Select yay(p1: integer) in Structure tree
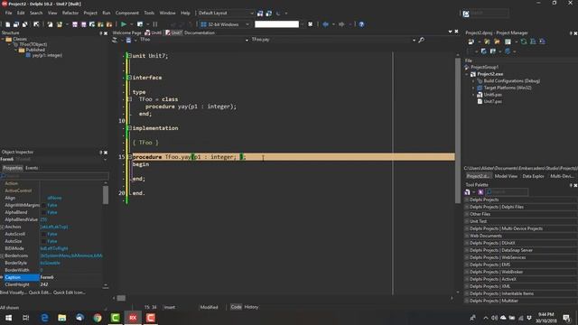The width and height of the screenshot is (578, 325). pyautogui.click(x=47, y=55)
